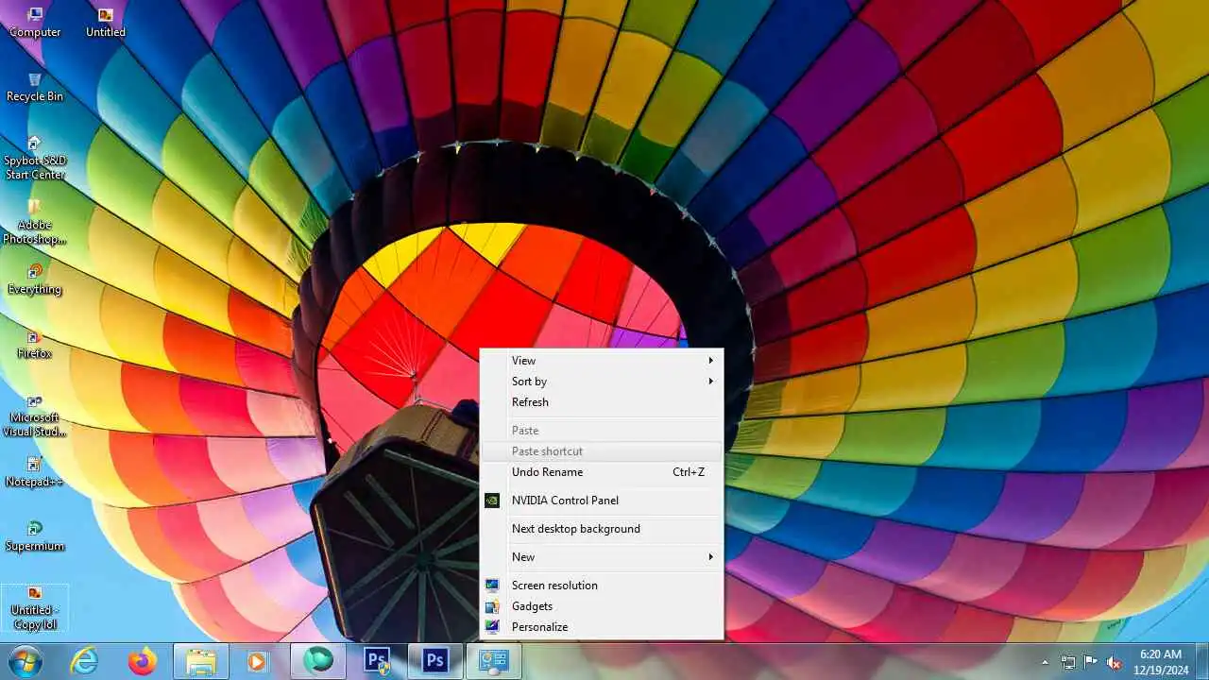1209x680 pixels.
Task: Click the grayed-out Paste shortcut entry
Action: (x=602, y=451)
